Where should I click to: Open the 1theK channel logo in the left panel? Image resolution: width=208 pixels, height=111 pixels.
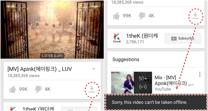click(x=13, y=108)
